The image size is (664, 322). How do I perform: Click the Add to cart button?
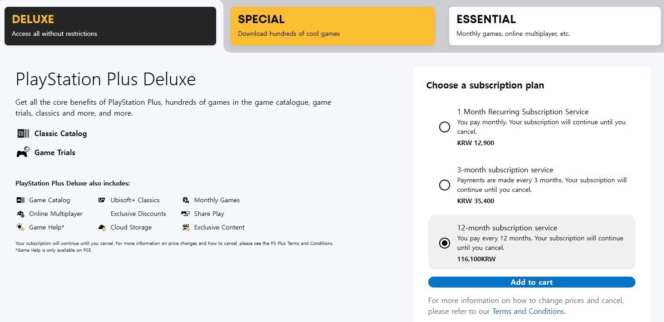click(x=532, y=282)
